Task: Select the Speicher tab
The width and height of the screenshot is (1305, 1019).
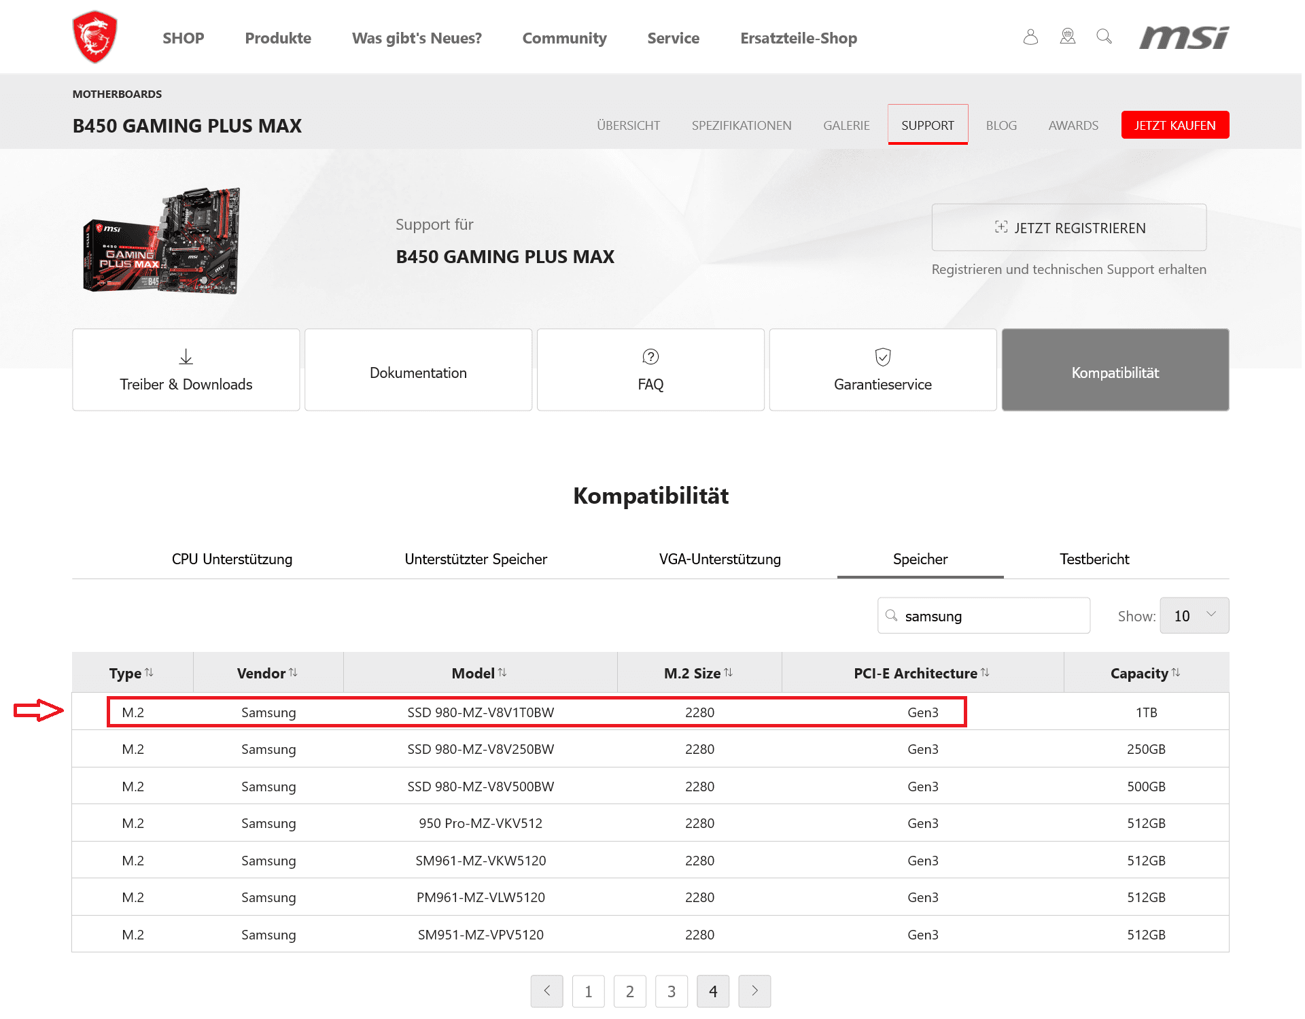Action: pos(920,559)
